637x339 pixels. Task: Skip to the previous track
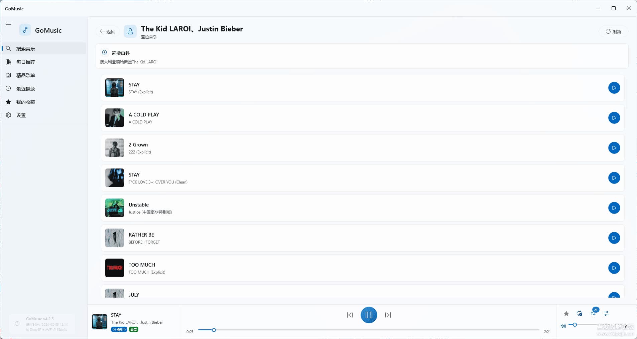350,315
